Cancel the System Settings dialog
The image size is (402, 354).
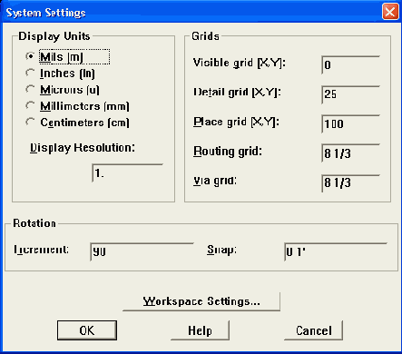314,330
